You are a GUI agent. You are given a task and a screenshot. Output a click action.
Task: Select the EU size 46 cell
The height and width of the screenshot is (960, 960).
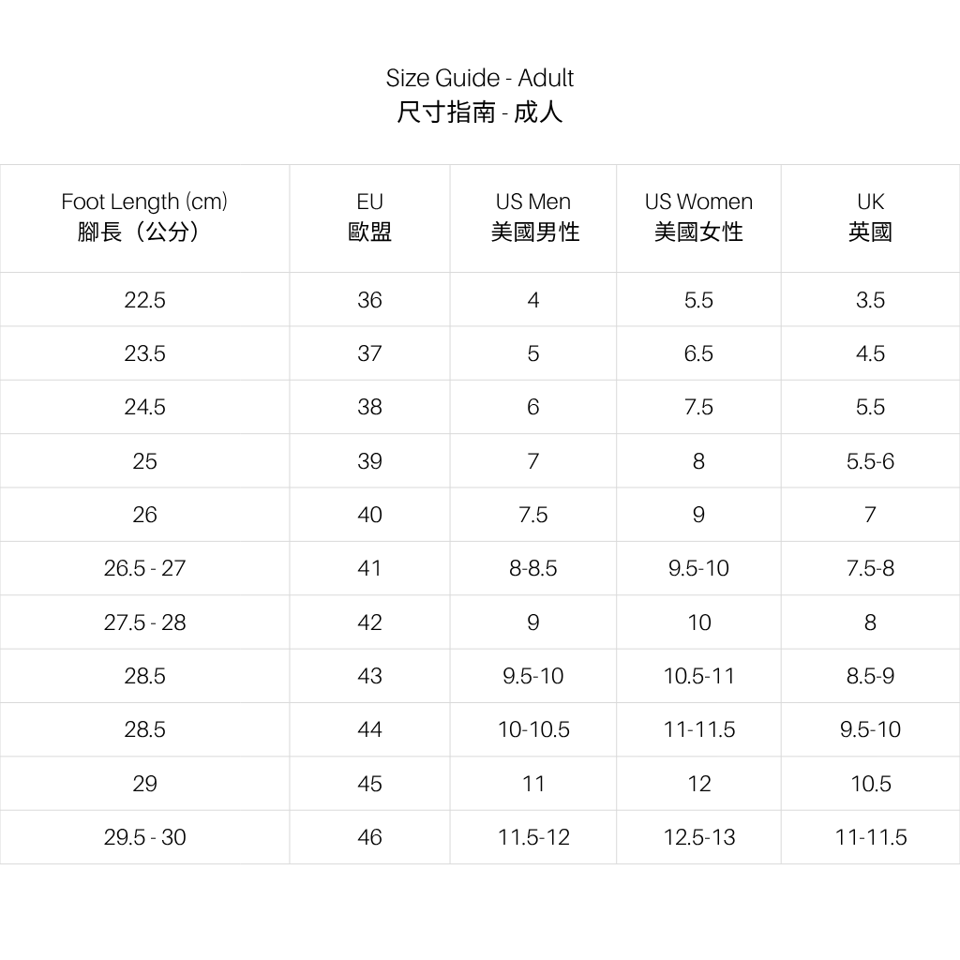(x=369, y=837)
